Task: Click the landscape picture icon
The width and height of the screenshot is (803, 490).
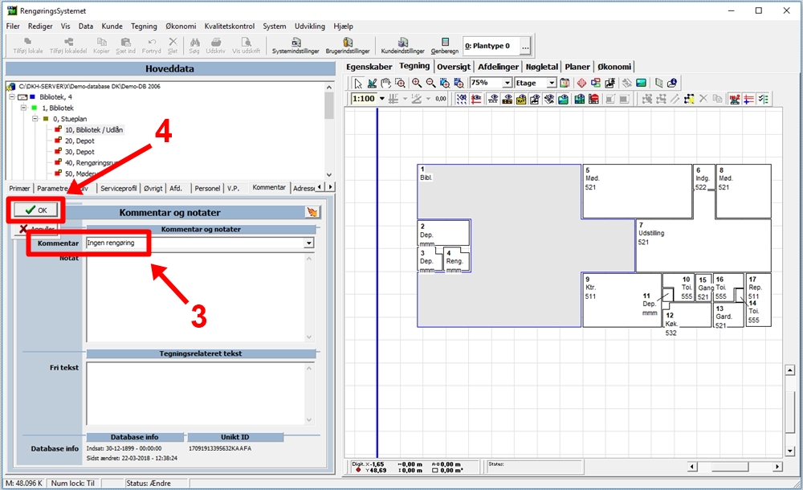Action: pos(641,83)
